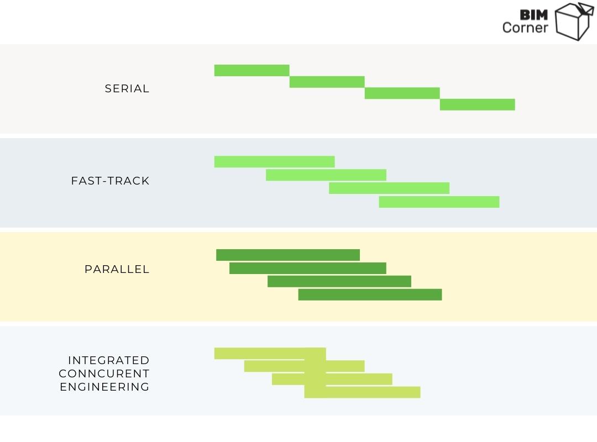Click the top Fast-Track bar
597x442 pixels.
(275, 162)
